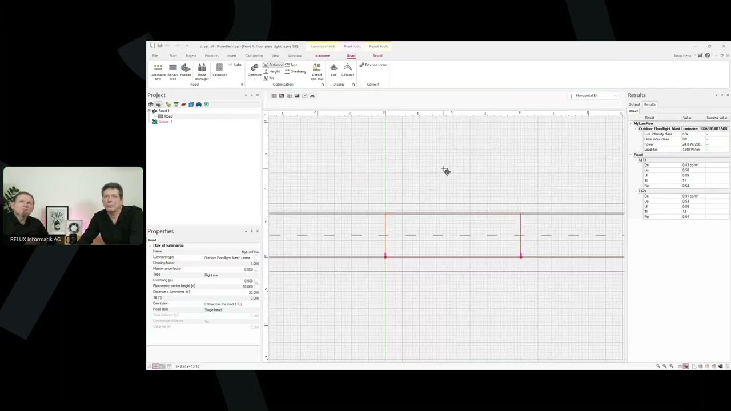
Task: Open the Properties panel options arrow
Action: [246, 231]
